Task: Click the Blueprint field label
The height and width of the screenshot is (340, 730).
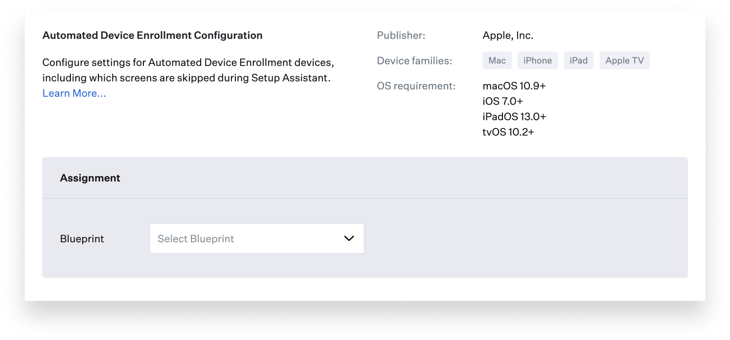Action: [x=82, y=239]
